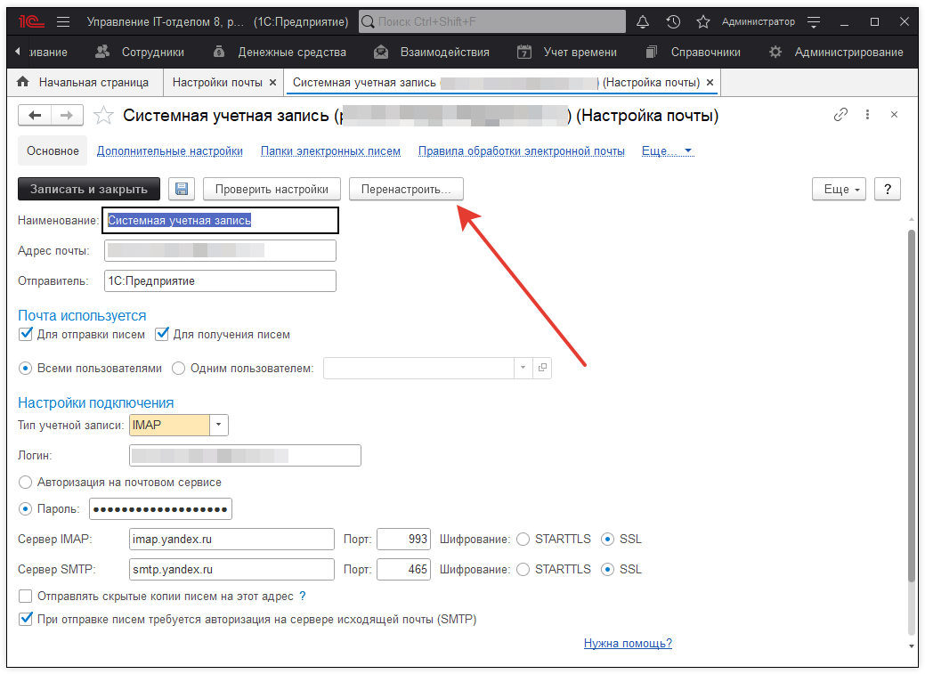The width and height of the screenshot is (925, 674).
Task: Click the 'Перенастроить...' button
Action: click(x=406, y=189)
